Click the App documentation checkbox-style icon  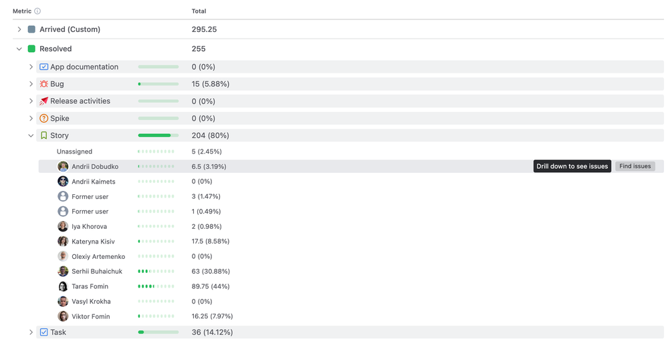43,67
